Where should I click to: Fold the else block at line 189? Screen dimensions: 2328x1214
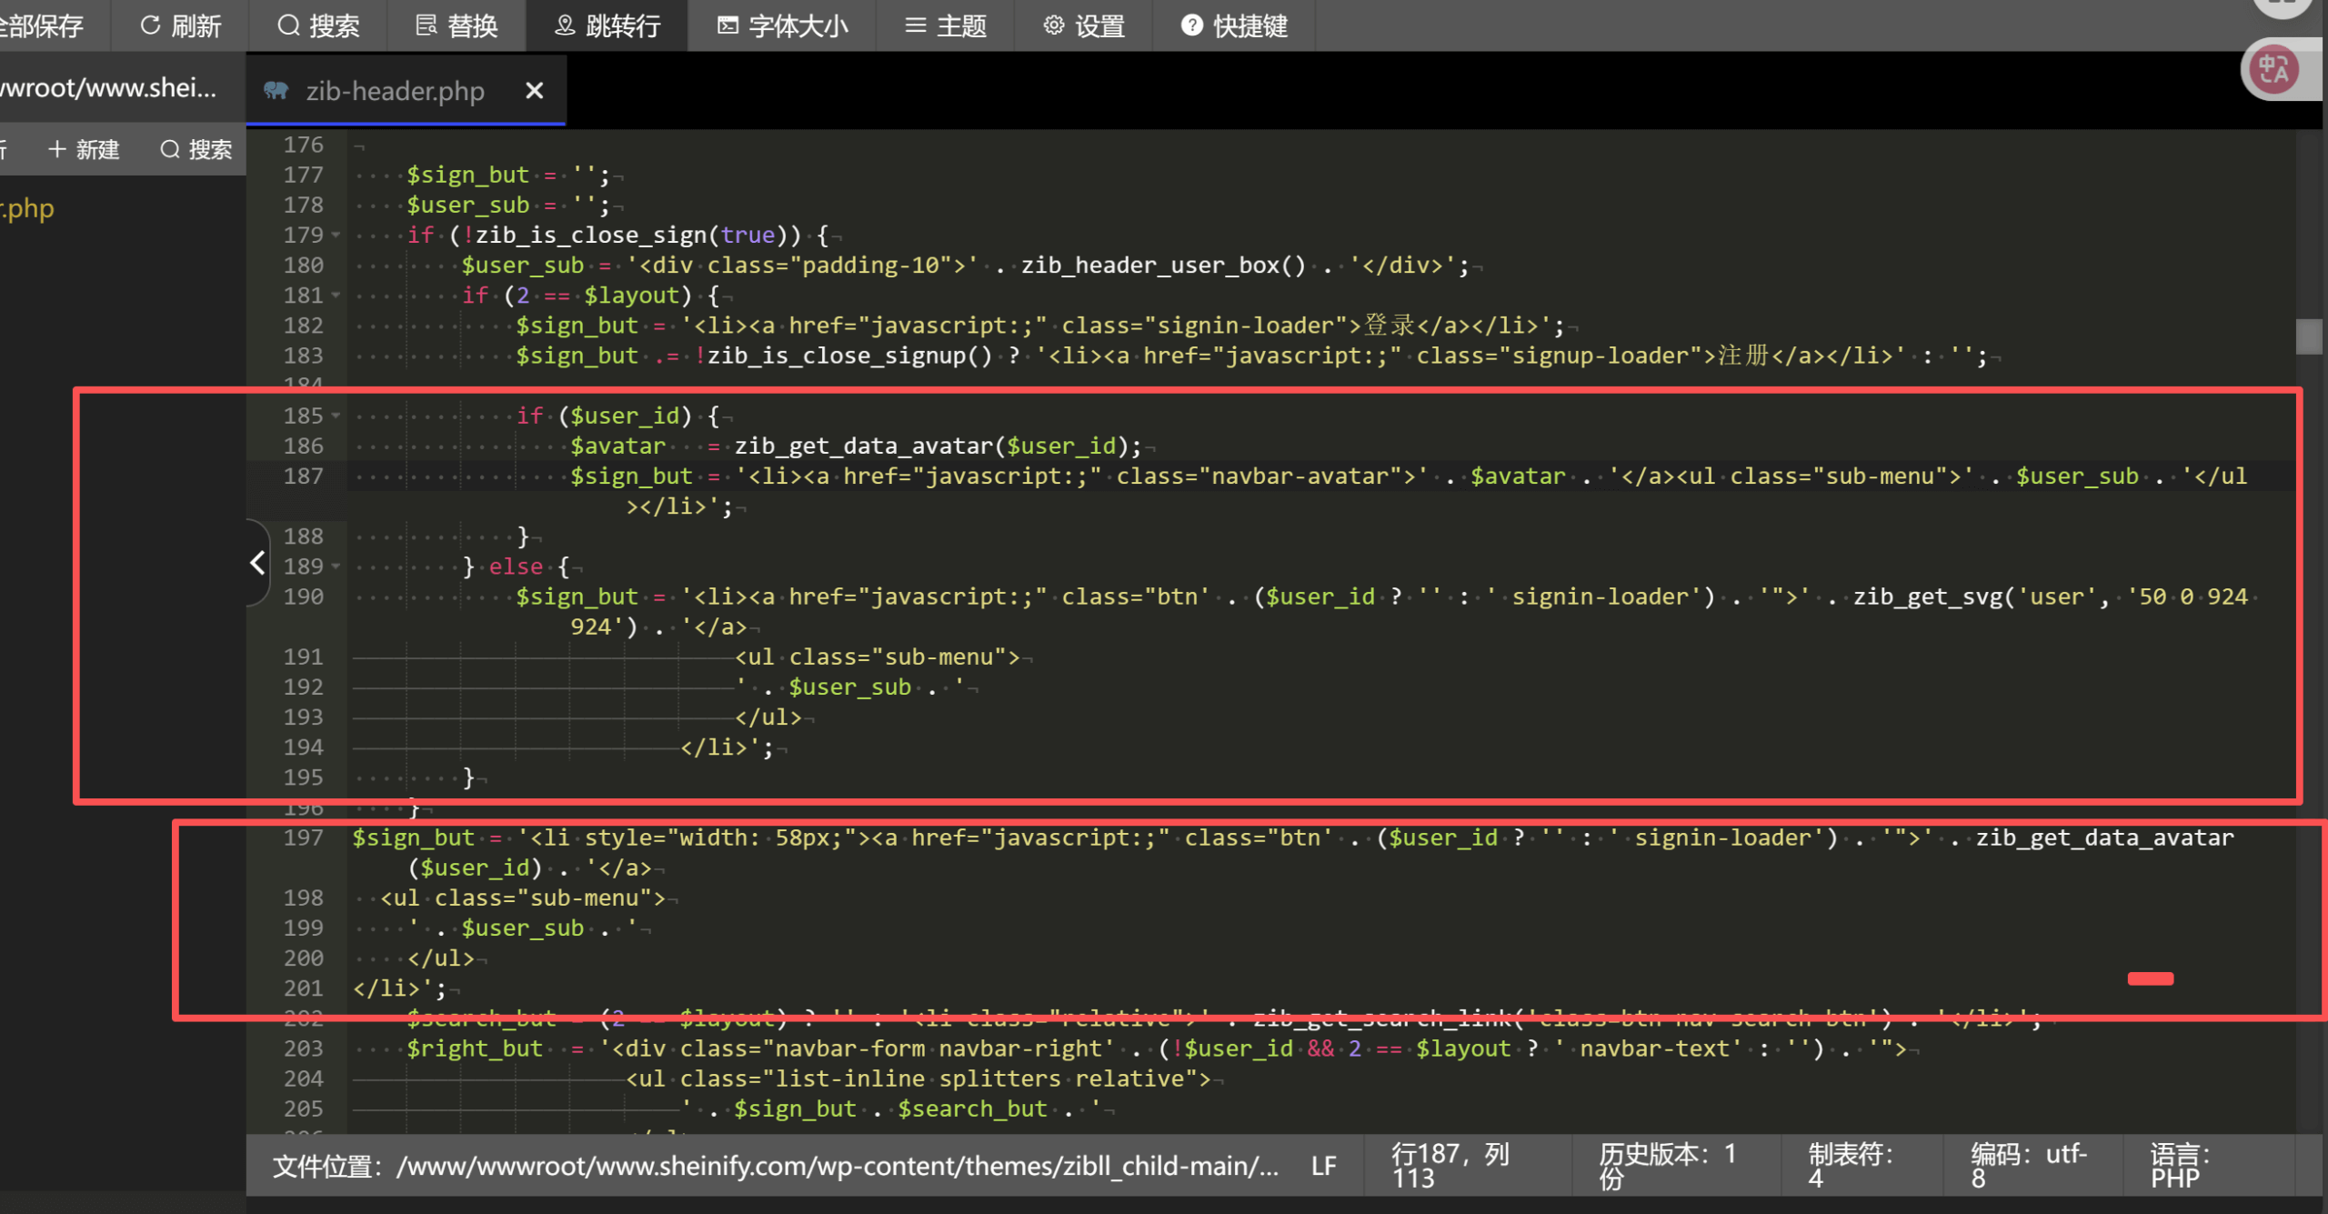(336, 567)
